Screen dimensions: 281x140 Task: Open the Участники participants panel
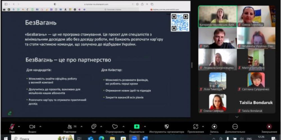tap(70, 127)
